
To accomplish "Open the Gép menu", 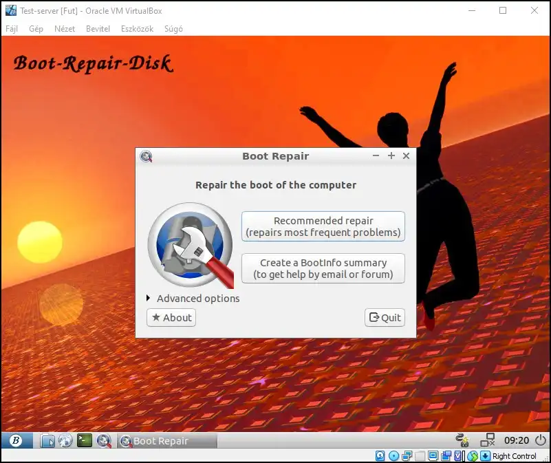I will click(x=36, y=29).
